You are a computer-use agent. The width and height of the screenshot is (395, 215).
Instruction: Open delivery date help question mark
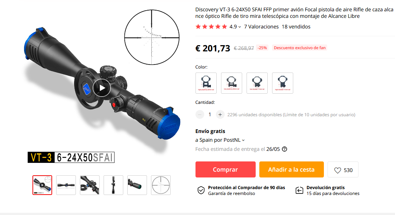pyautogui.click(x=284, y=149)
